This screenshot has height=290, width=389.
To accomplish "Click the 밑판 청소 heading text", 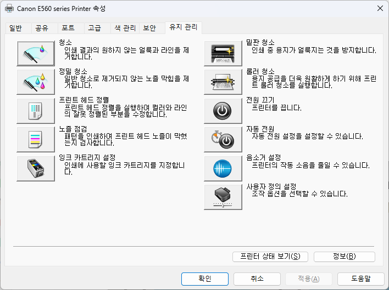I will (x=260, y=42).
